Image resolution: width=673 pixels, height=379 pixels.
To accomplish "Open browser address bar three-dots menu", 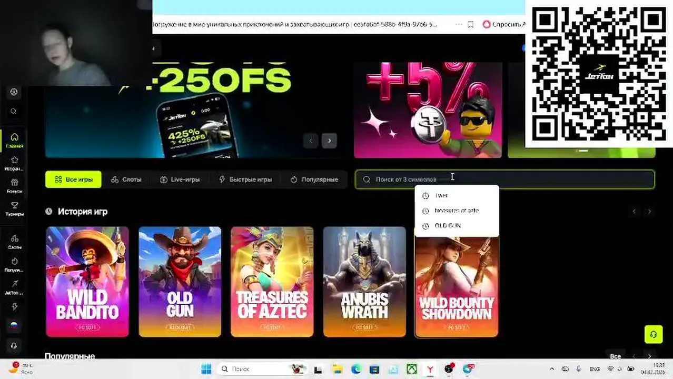I will tap(459, 24).
